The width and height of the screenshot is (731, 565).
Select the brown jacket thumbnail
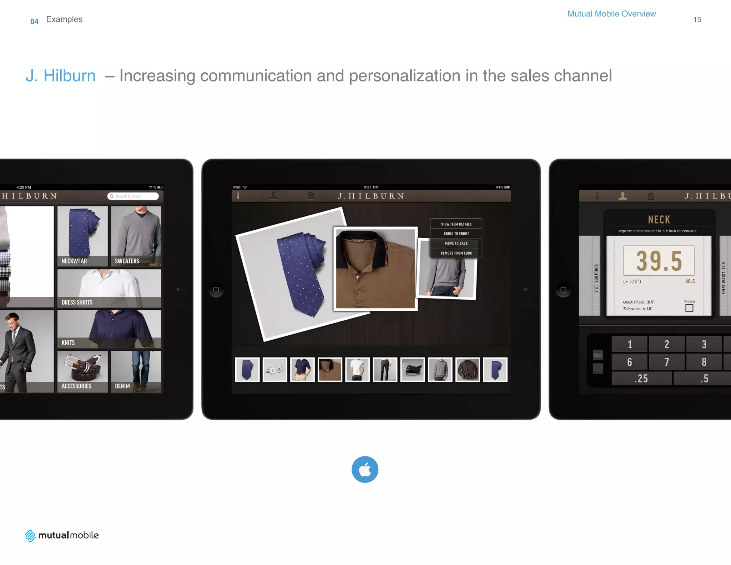[468, 370]
